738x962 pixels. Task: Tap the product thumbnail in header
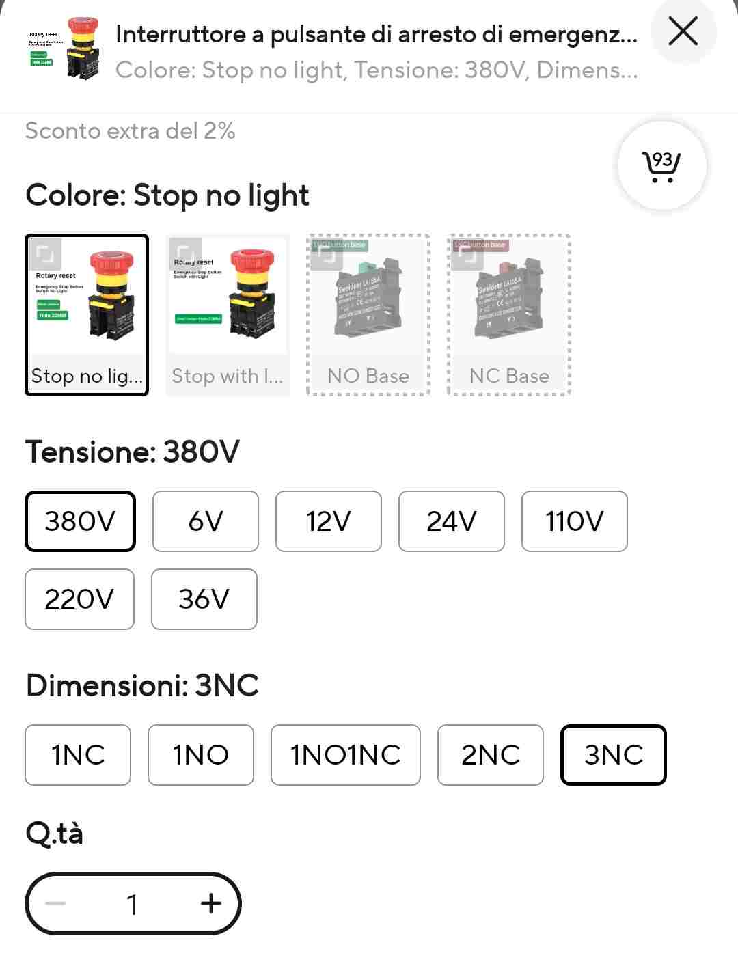[x=64, y=49]
